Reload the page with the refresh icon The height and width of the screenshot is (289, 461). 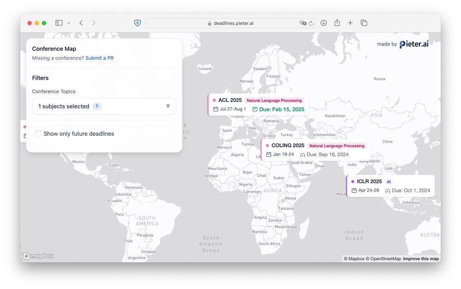pyautogui.click(x=311, y=23)
